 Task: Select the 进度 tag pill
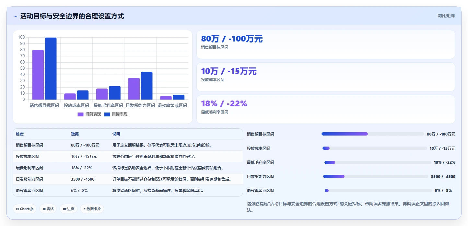68,209
